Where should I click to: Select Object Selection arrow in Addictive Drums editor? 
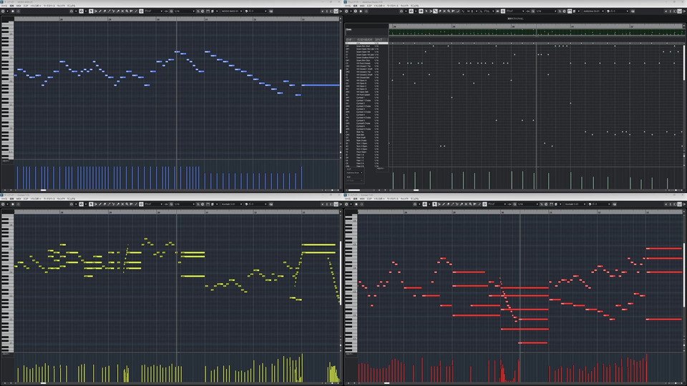point(427,11)
